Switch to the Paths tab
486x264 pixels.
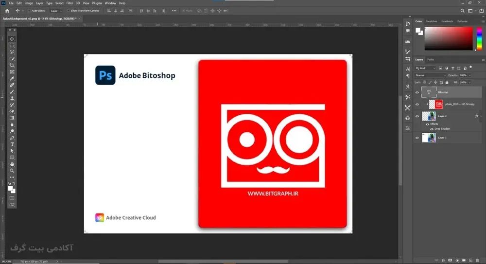431,60
